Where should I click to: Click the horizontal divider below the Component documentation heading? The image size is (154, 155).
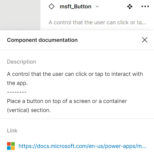77,50
